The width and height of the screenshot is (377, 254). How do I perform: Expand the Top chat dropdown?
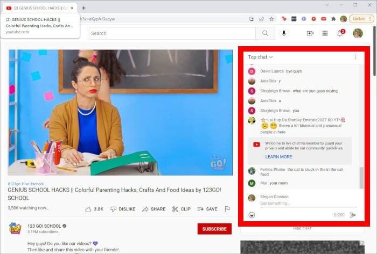pos(260,57)
